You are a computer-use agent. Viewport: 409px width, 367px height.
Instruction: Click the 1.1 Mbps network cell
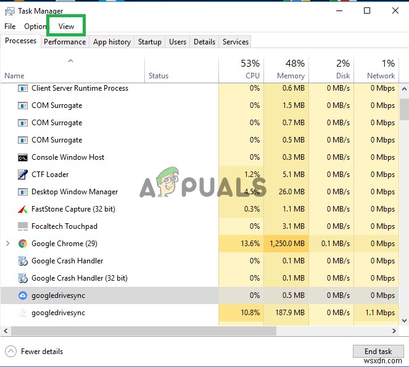pyautogui.click(x=376, y=313)
